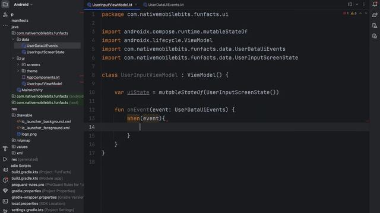Open the Project tool window folder icon

coord(5,4)
